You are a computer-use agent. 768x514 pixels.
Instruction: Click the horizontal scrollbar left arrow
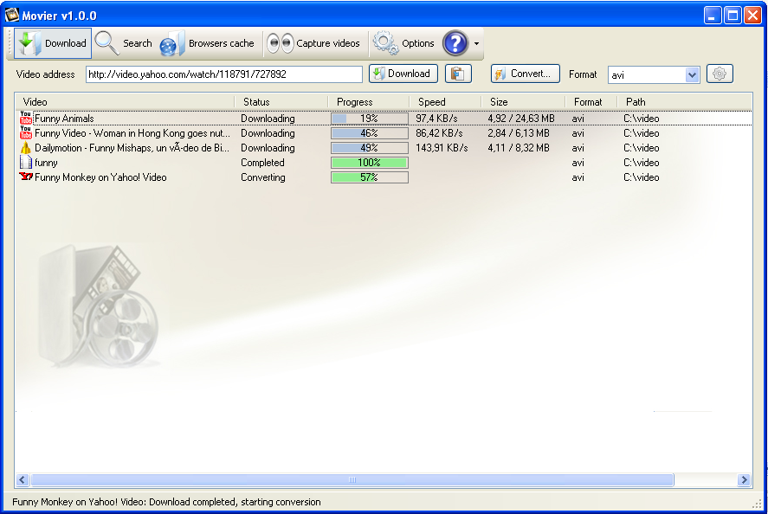point(22,479)
